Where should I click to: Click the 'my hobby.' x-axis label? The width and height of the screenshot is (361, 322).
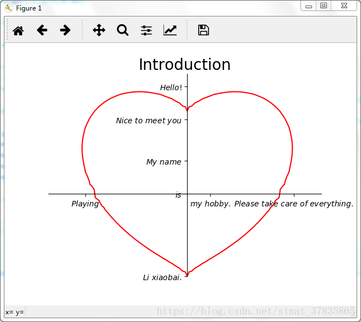pos(210,204)
